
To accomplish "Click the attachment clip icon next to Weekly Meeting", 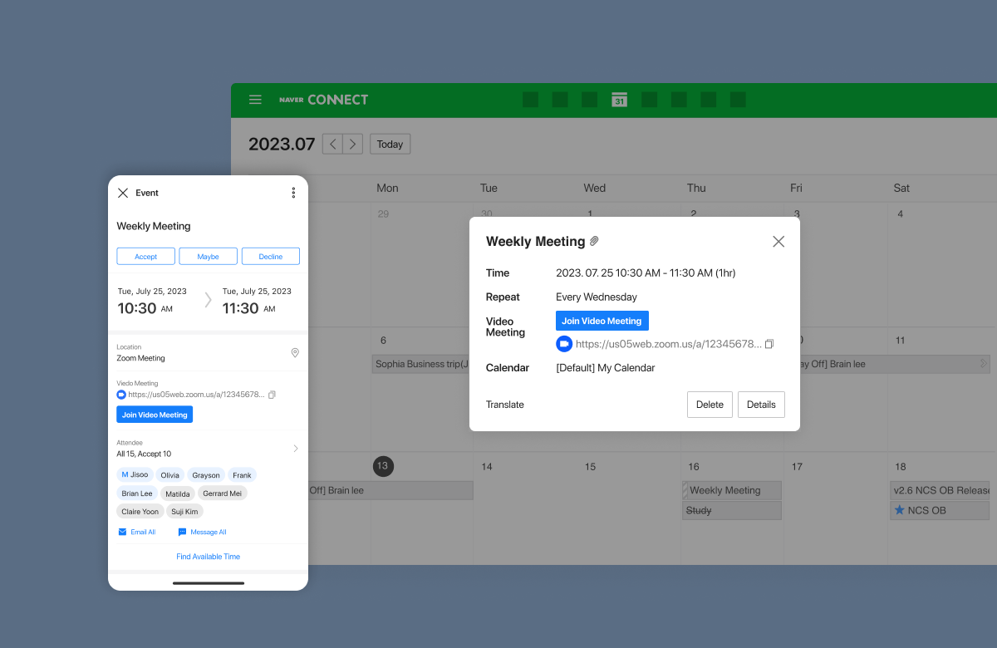I will pos(595,240).
